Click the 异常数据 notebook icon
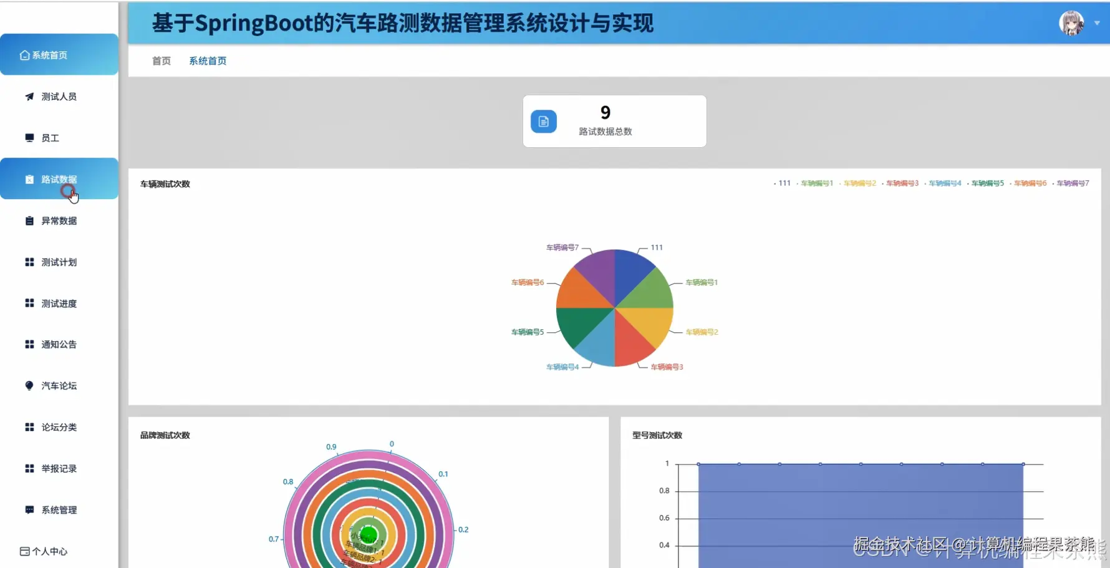 click(x=29, y=220)
